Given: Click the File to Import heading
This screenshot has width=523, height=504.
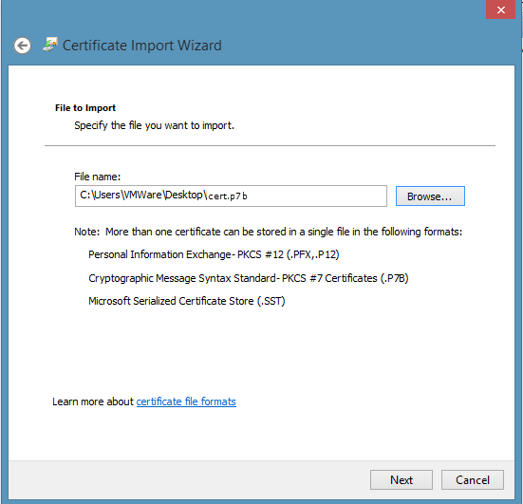Looking at the screenshot, I should (x=85, y=108).
